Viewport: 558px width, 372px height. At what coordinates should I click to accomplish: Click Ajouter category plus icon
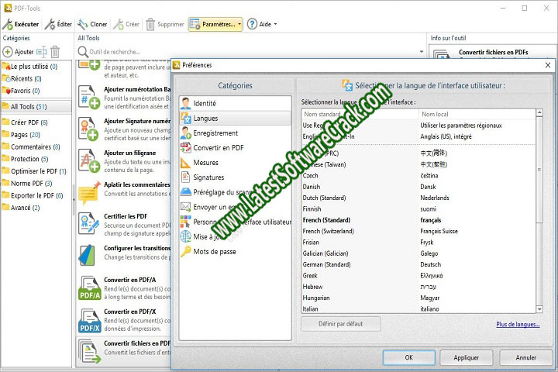[x=8, y=52]
